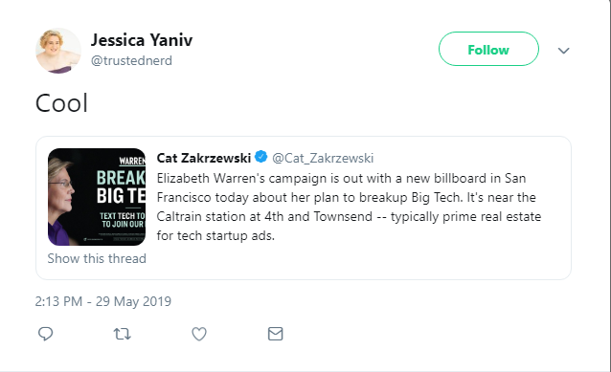Image resolution: width=611 pixels, height=372 pixels.
Task: Open Cat Zakrzewski's quoted author name
Action: (x=204, y=158)
